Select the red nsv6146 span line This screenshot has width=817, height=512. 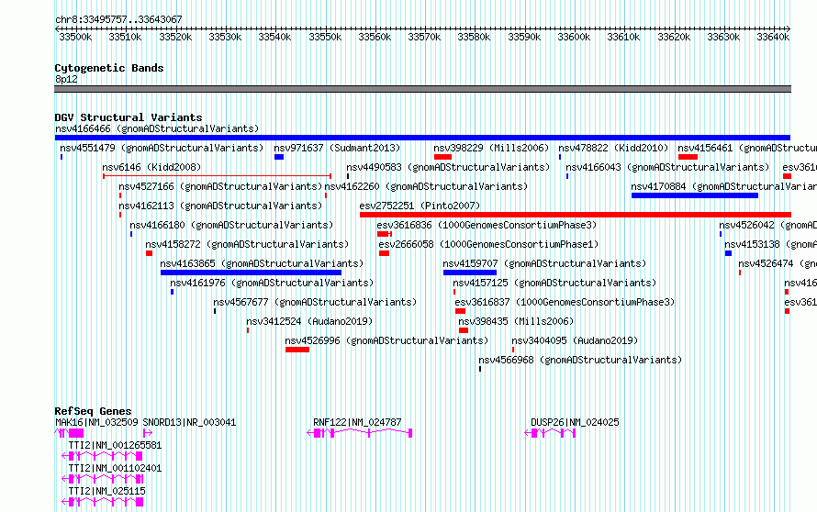tap(218, 176)
